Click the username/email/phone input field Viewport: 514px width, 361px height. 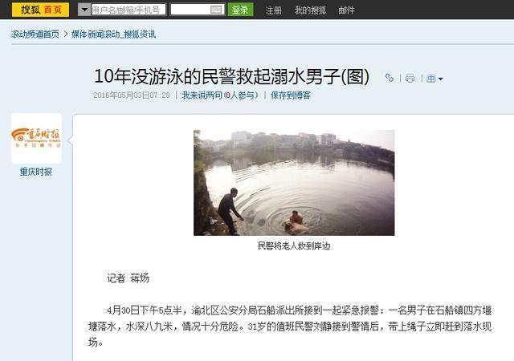tap(128, 10)
